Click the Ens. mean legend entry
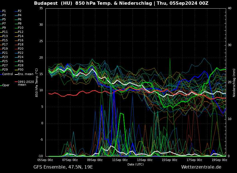This screenshot has height=173, width=237. coord(25,74)
